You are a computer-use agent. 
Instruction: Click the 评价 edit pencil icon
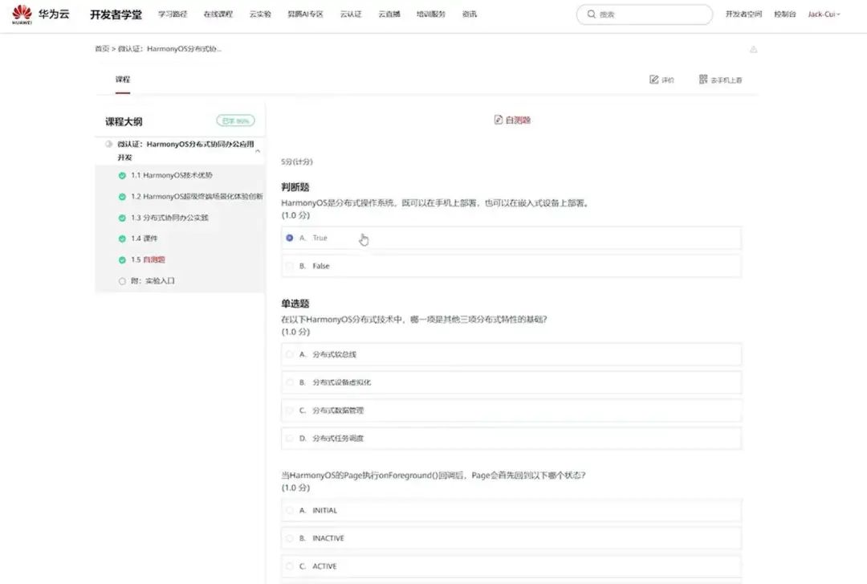pos(654,80)
